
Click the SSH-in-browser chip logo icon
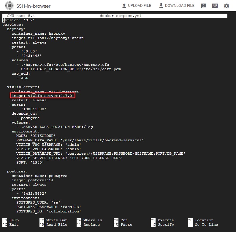point(9,6)
